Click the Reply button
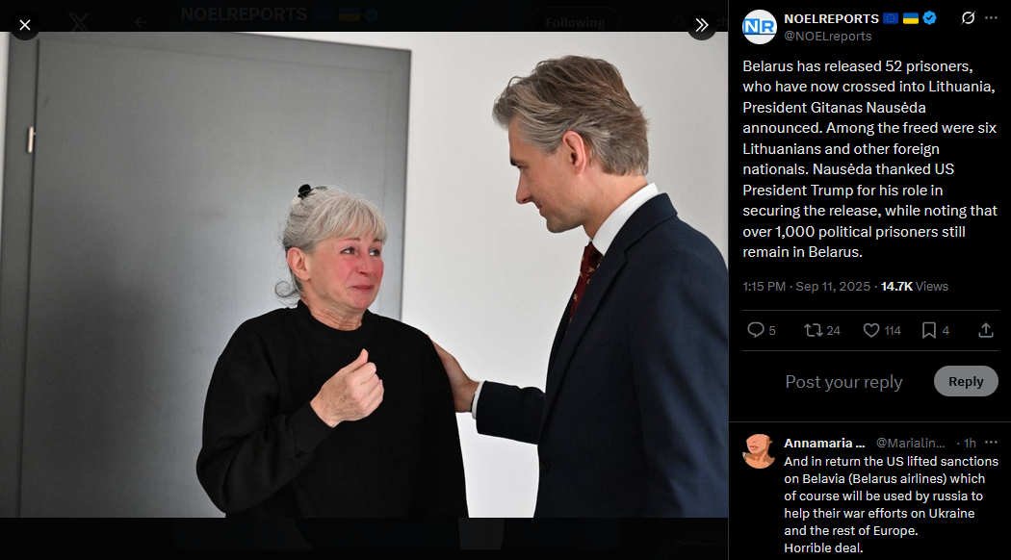The height and width of the screenshot is (560, 1011). point(965,381)
